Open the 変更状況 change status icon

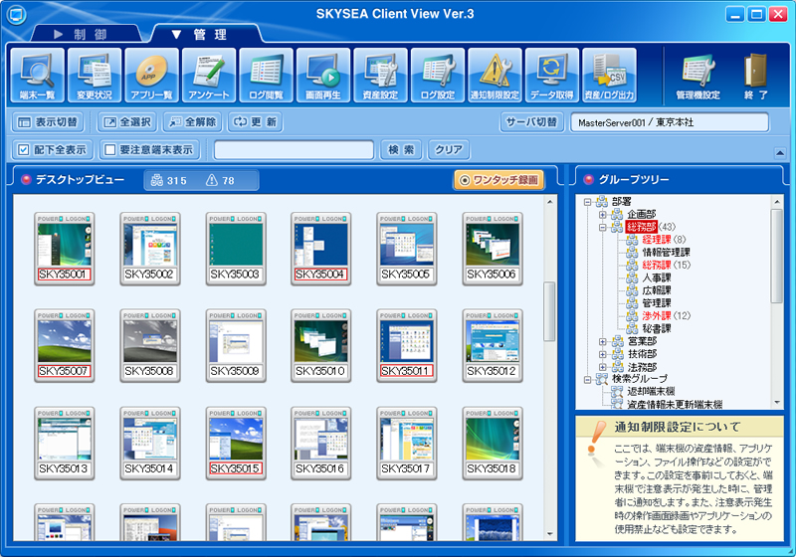(x=95, y=76)
